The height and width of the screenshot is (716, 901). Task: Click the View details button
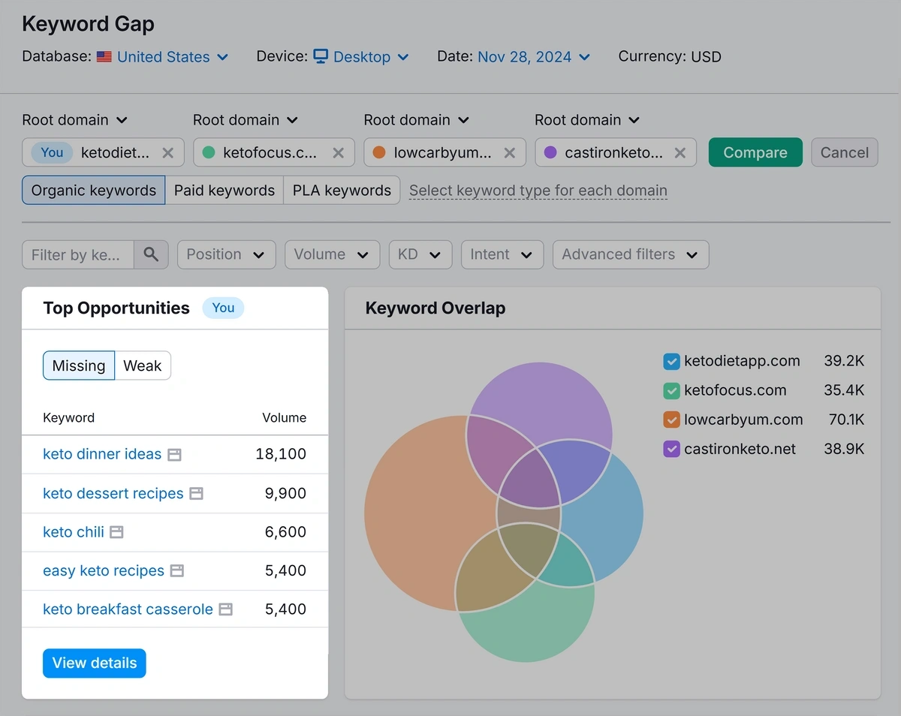point(94,663)
